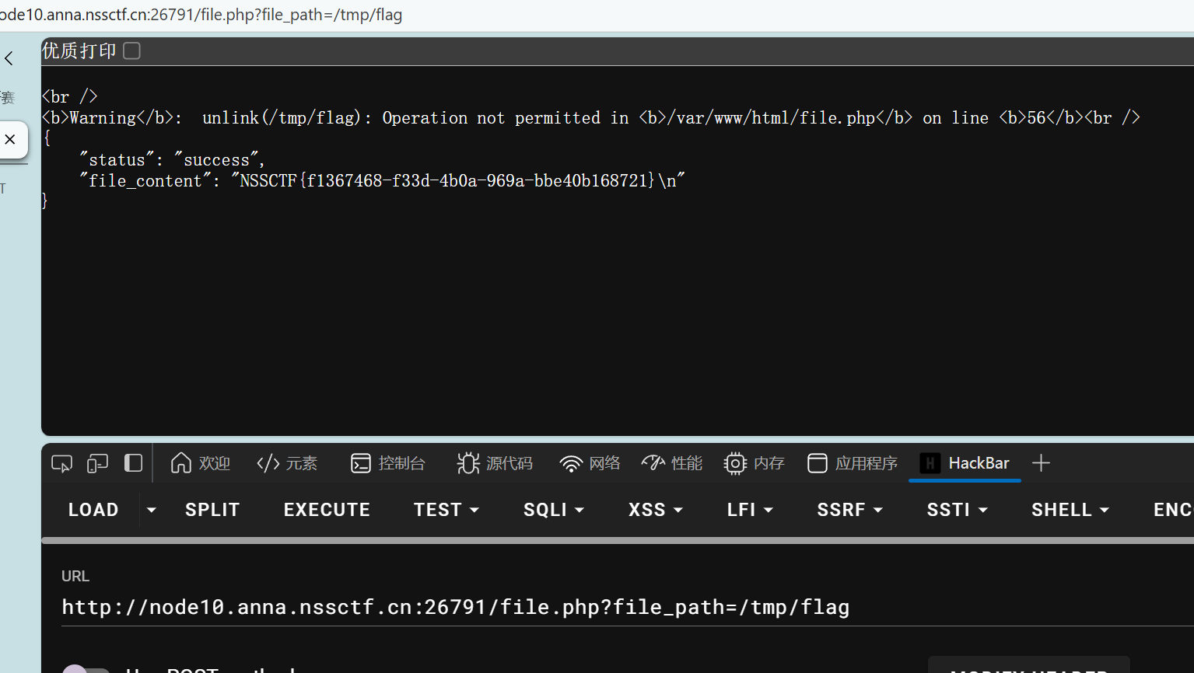Open the Elements panel tab
This screenshot has height=673, width=1194.
[287, 464]
